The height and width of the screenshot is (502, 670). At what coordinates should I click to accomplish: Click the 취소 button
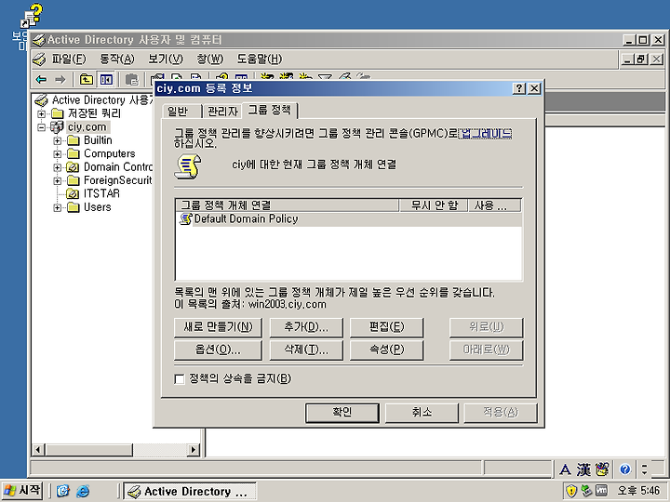(x=422, y=413)
